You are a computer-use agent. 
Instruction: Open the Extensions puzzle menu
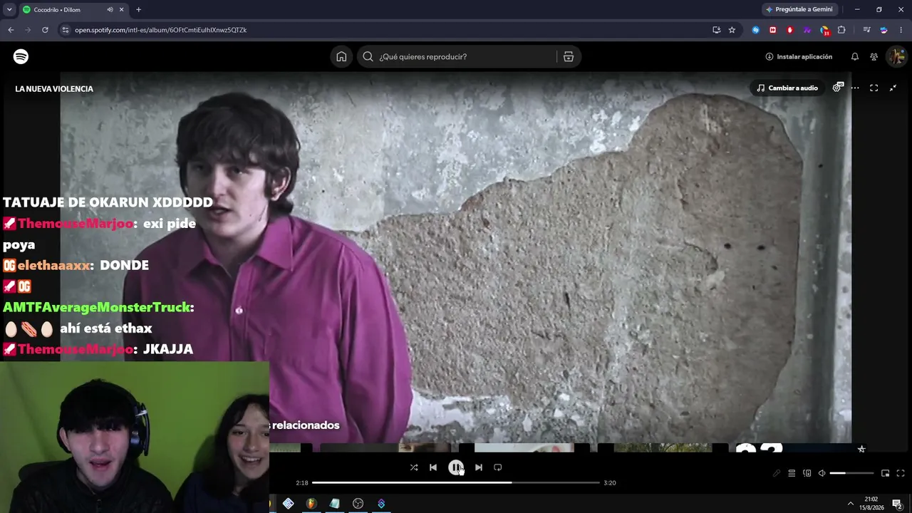coord(841,30)
